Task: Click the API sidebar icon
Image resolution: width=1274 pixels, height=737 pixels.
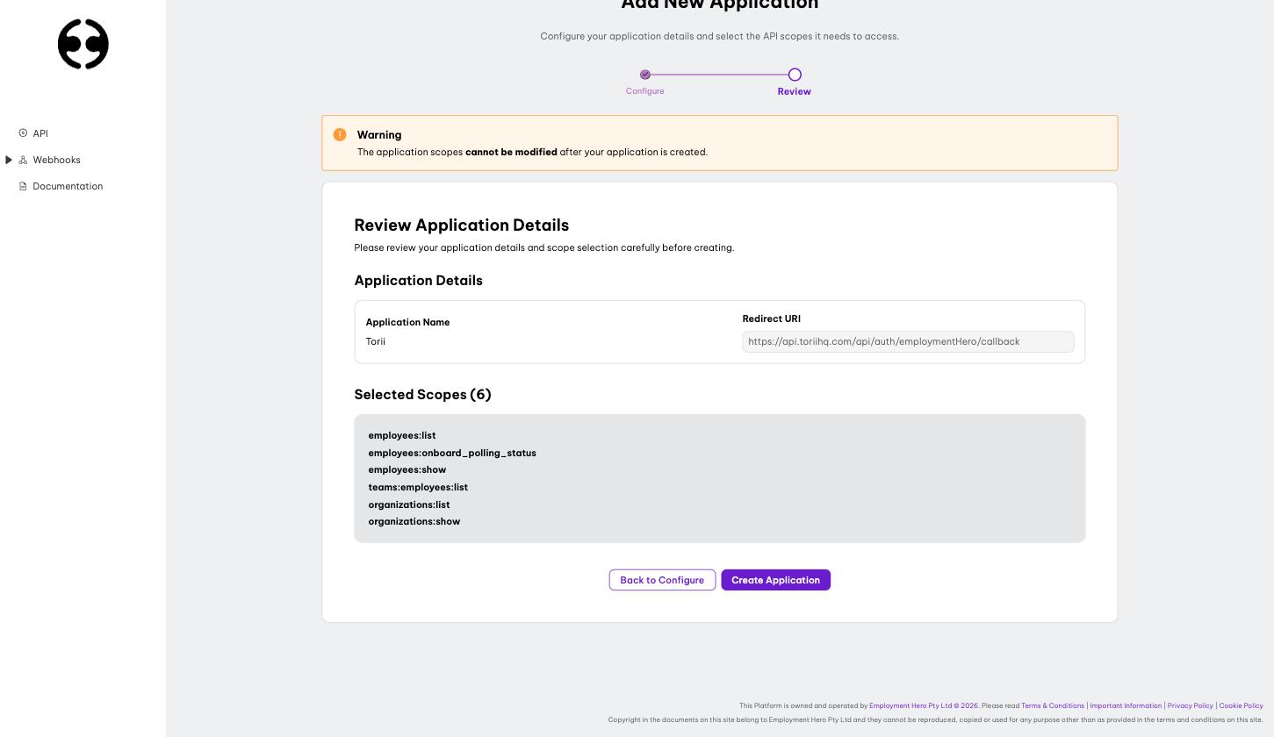Action: tap(23, 133)
